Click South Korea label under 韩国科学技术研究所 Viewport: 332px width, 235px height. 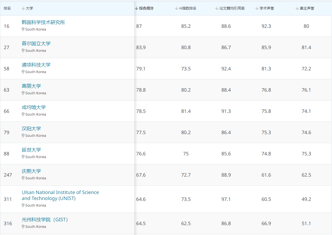[x=36, y=29]
